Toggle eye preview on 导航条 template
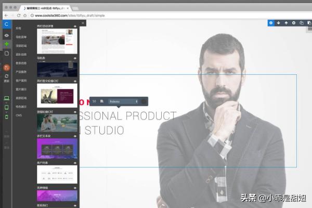 [x=75, y=58]
